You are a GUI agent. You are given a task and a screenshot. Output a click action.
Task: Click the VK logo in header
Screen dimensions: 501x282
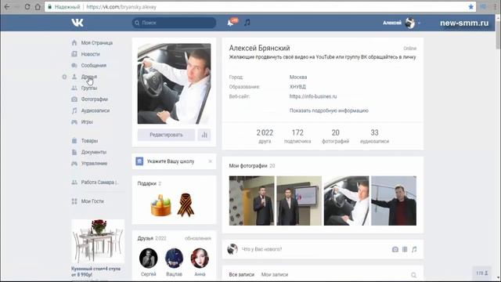pos(77,23)
